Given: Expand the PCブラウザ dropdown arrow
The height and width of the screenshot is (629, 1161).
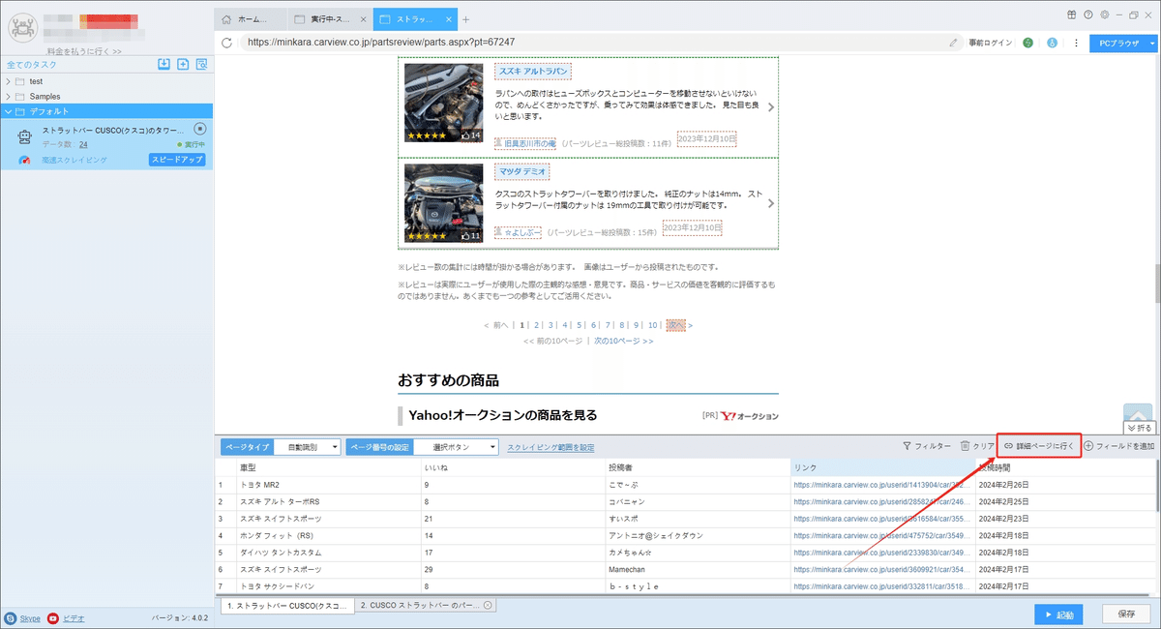Looking at the screenshot, I should [1151, 43].
